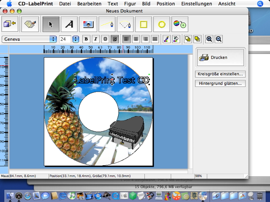Viewport: 270px width, 202px height.
Task: Click the Position and Größe status text
Action: pos(90,176)
